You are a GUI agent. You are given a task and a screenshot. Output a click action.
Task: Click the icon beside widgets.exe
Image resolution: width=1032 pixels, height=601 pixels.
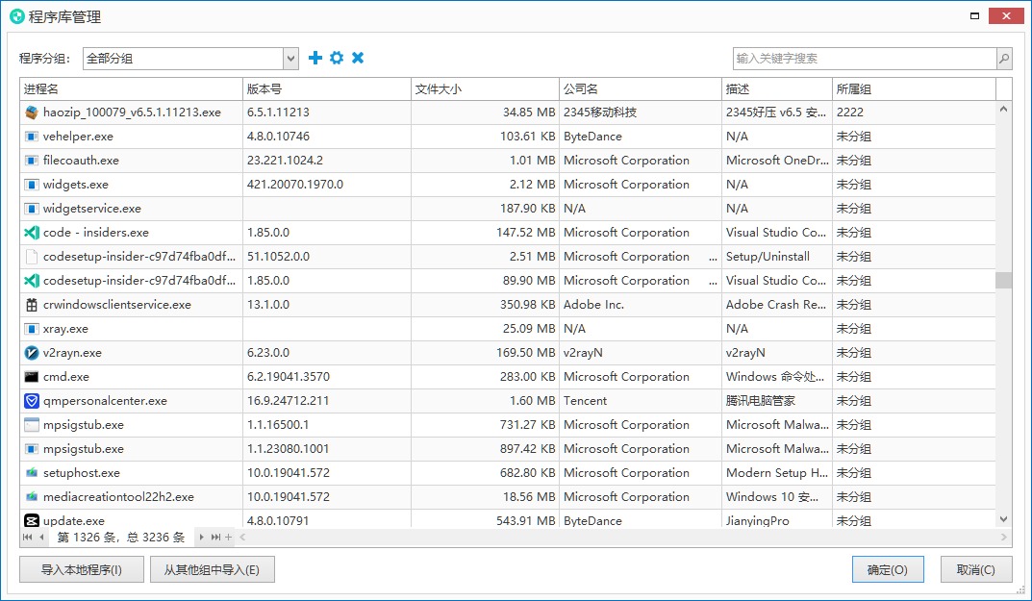(x=31, y=185)
